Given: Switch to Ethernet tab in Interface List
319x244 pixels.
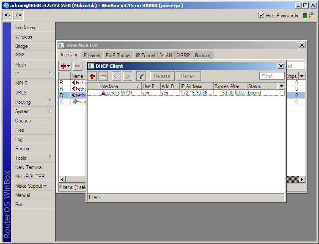Looking at the screenshot, I should point(92,55).
